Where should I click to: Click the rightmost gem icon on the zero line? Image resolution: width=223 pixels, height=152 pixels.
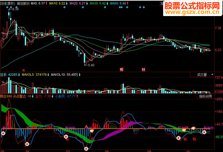point(193,128)
